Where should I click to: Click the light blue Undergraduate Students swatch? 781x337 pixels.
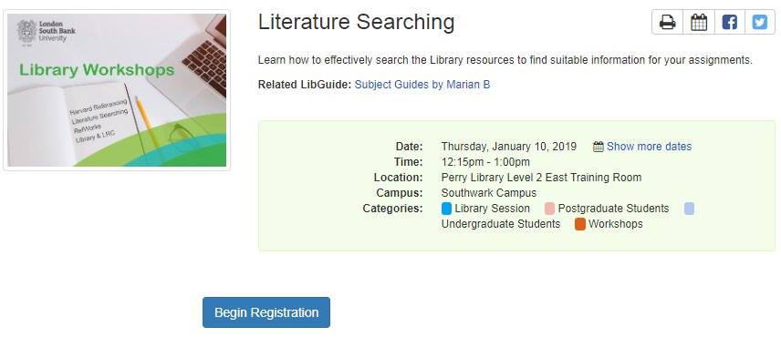point(689,209)
